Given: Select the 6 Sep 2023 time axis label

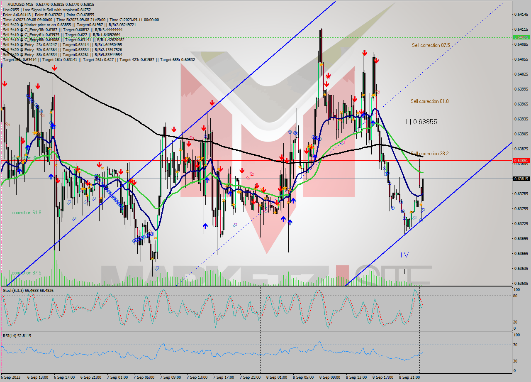Looking at the screenshot, I should (x=11, y=377).
